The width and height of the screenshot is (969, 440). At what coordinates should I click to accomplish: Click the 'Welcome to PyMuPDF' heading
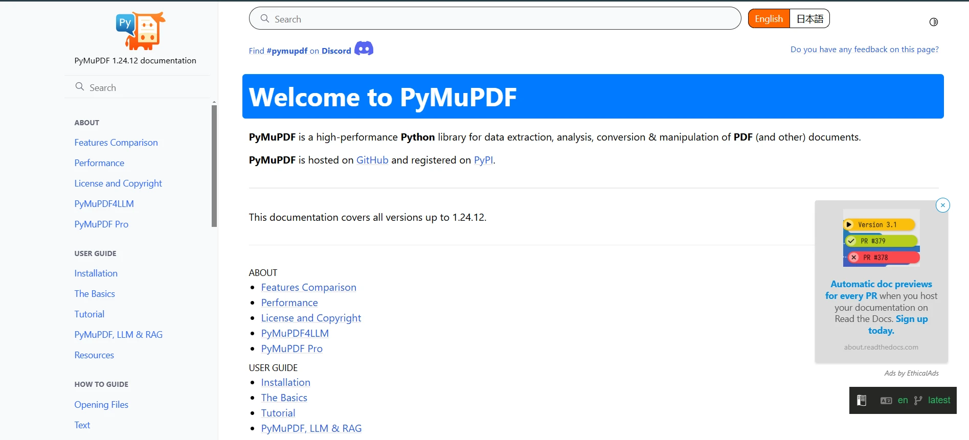click(382, 97)
